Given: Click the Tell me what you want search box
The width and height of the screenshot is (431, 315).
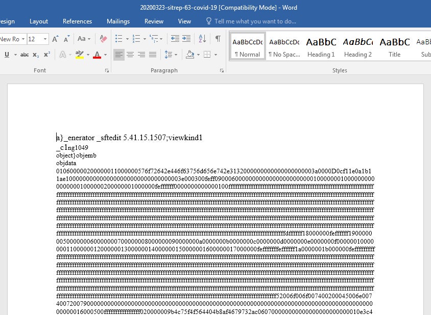Looking at the screenshot, I should pyautogui.click(x=255, y=21).
